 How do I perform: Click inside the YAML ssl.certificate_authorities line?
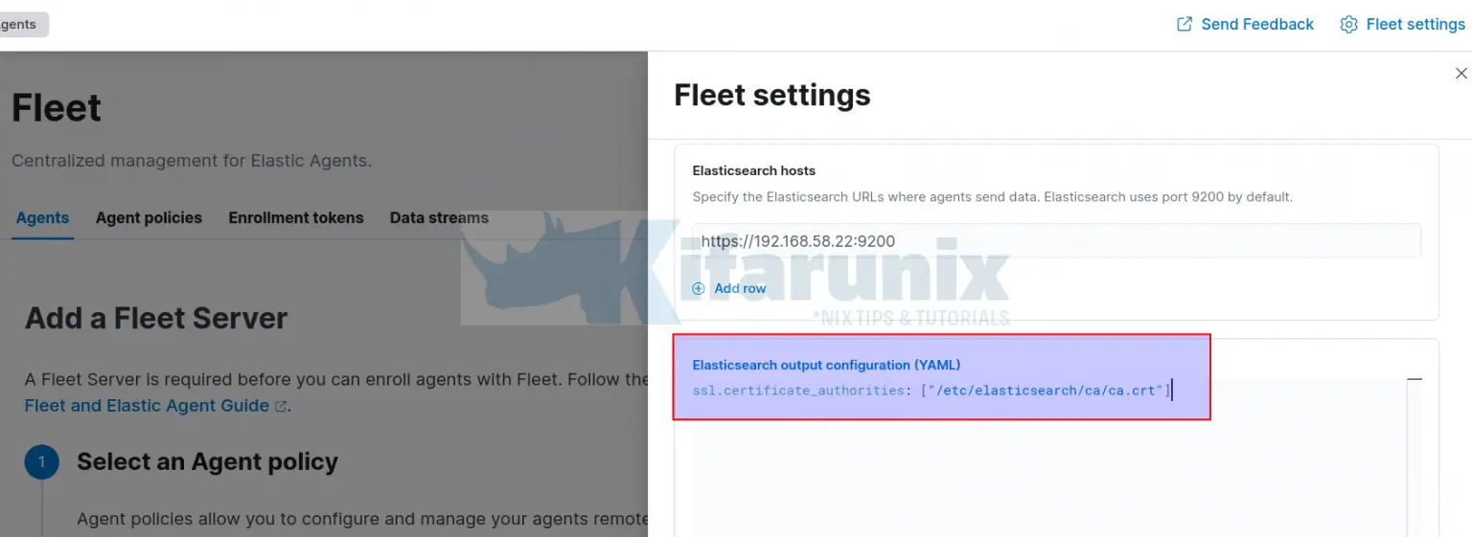[931, 391]
